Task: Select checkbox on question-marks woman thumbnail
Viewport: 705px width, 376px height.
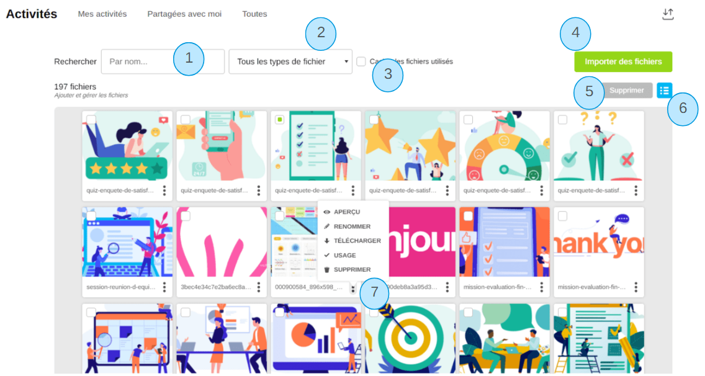Action: 562,120
